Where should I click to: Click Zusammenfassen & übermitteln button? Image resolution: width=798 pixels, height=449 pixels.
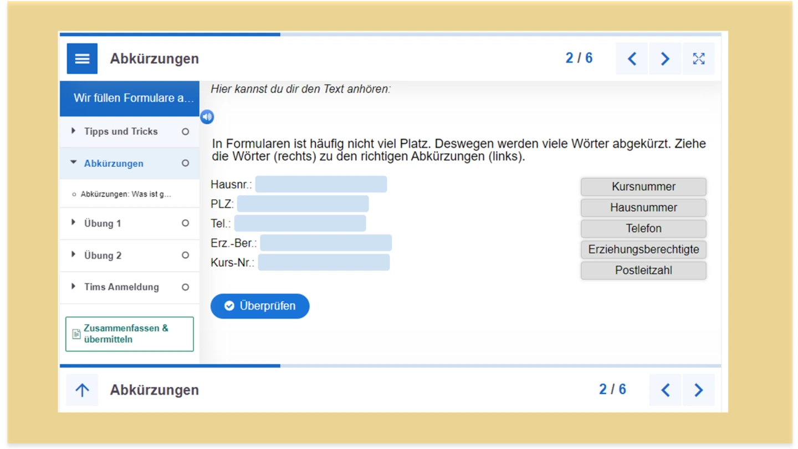[130, 334]
